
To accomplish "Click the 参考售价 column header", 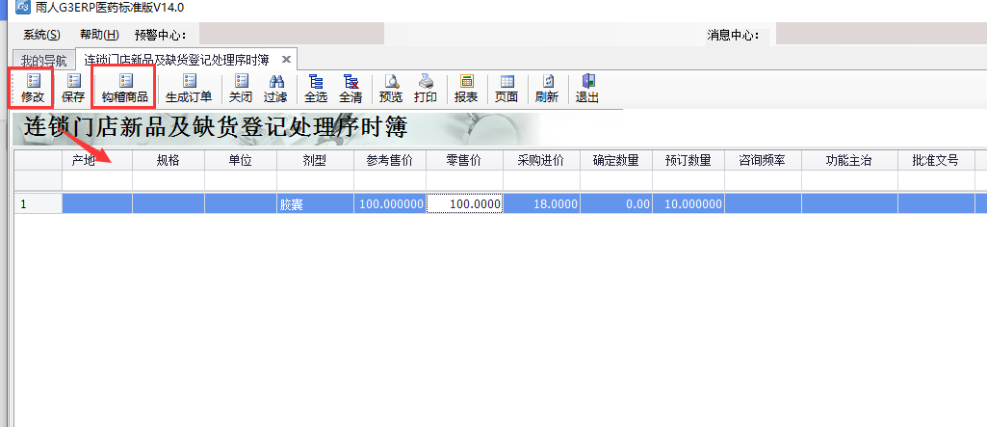I will pyautogui.click(x=390, y=161).
